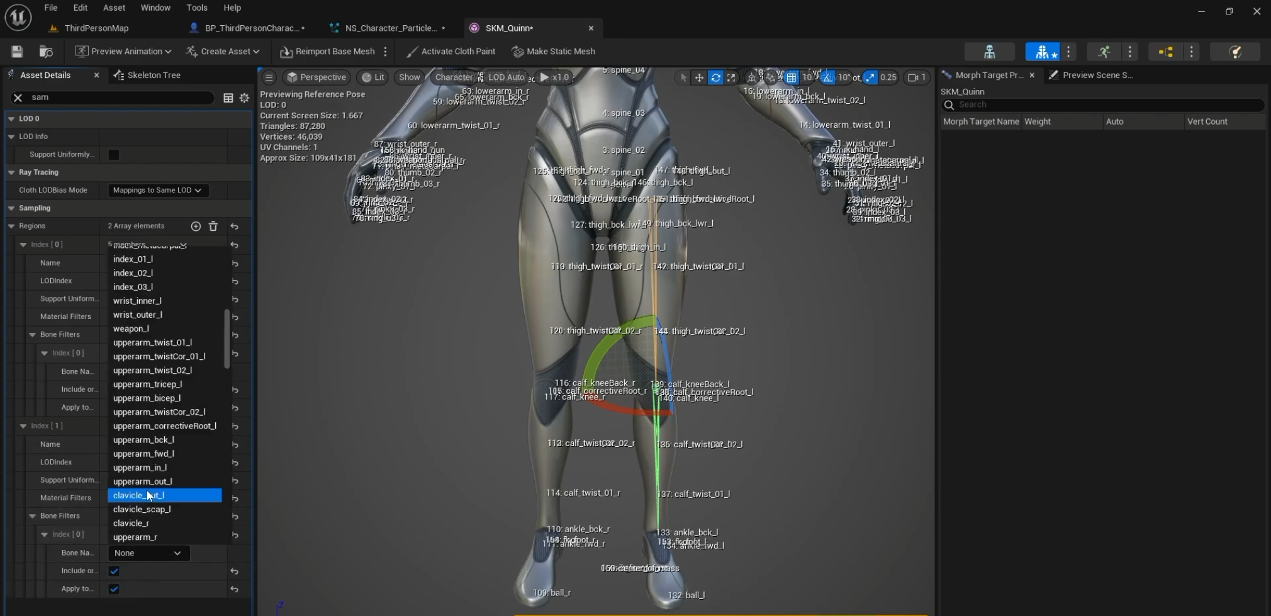Screen dimensions: 1271x616
Task: Toggle rotation snapping in viewport toolbar
Action: pos(827,77)
